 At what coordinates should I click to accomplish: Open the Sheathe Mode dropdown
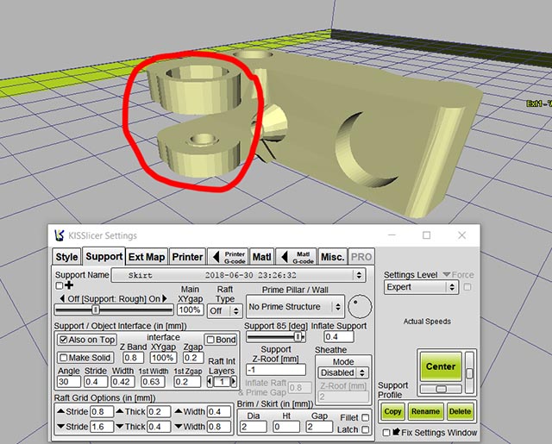point(345,373)
